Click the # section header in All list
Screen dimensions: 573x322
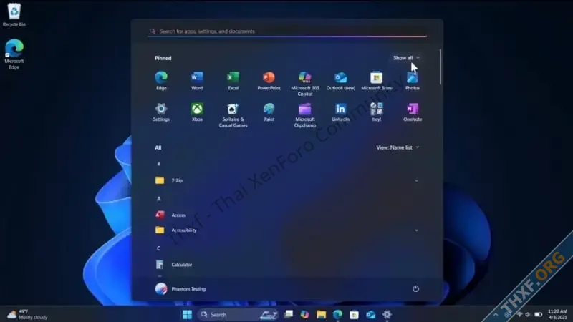(158, 164)
